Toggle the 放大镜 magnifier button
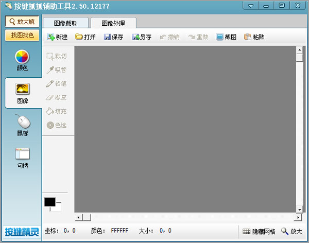The width and height of the screenshot is (309, 243). (x=22, y=22)
